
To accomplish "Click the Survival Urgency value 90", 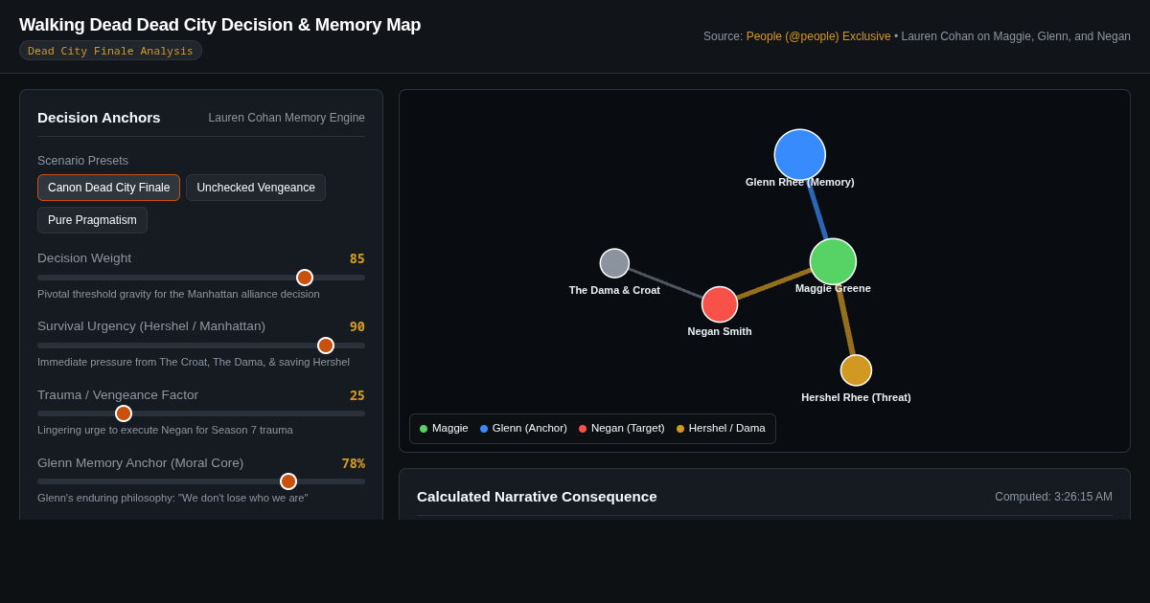I will (356, 326).
